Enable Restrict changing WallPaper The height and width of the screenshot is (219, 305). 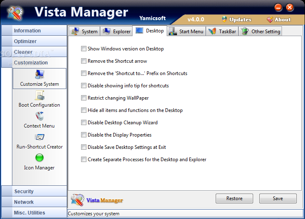[x=84, y=98]
